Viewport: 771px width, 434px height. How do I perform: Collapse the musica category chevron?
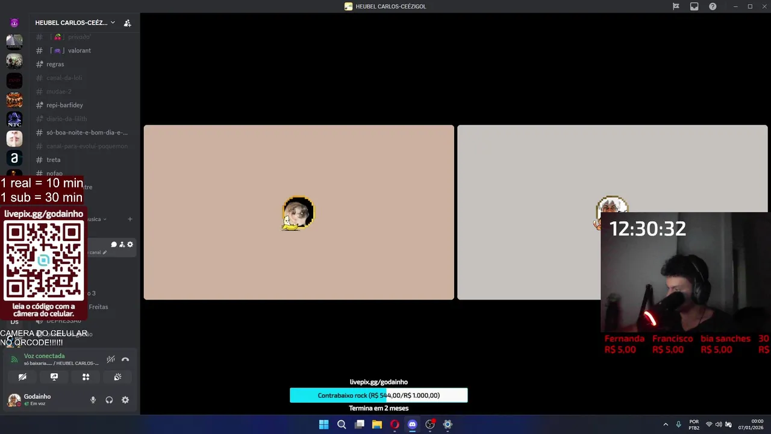tap(105, 219)
